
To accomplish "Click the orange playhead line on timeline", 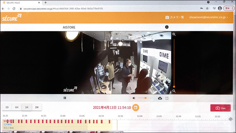I will [x=117, y=125].
